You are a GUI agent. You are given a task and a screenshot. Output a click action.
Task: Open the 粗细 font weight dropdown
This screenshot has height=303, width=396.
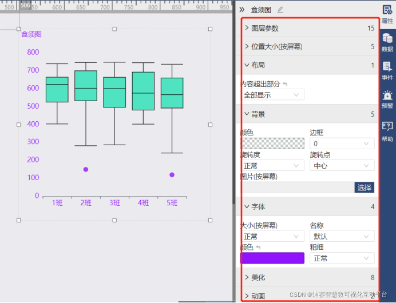coord(342,258)
